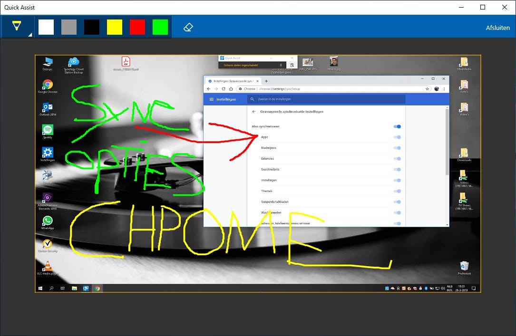Toggle the Extensies sync switch
The width and height of the screenshot is (516, 336).
click(x=397, y=159)
